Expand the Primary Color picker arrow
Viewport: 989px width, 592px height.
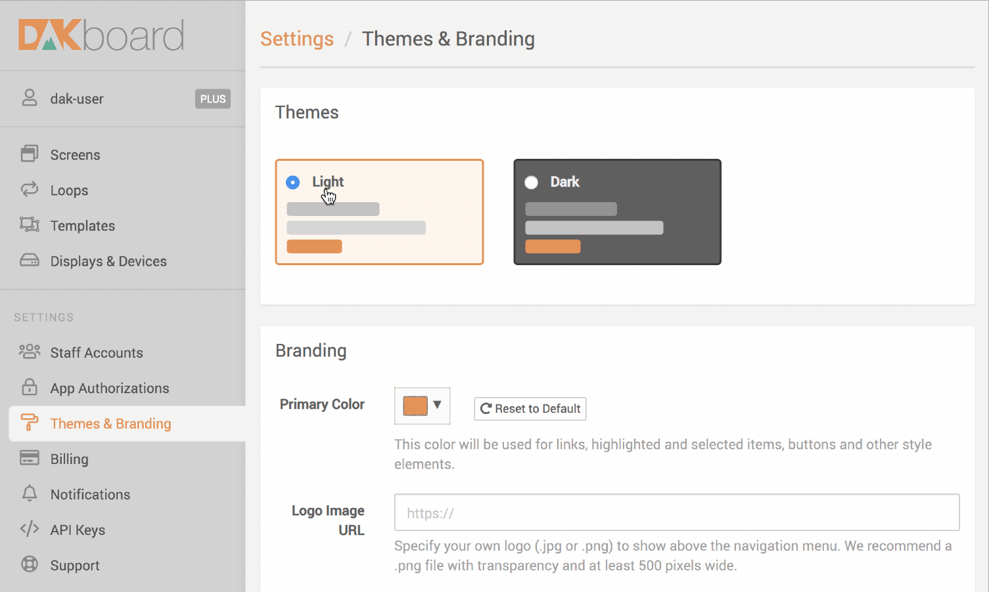point(437,405)
